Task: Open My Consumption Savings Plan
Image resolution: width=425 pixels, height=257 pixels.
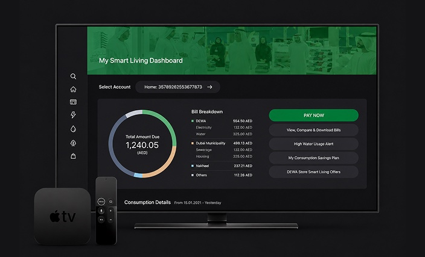Action: pyautogui.click(x=313, y=158)
